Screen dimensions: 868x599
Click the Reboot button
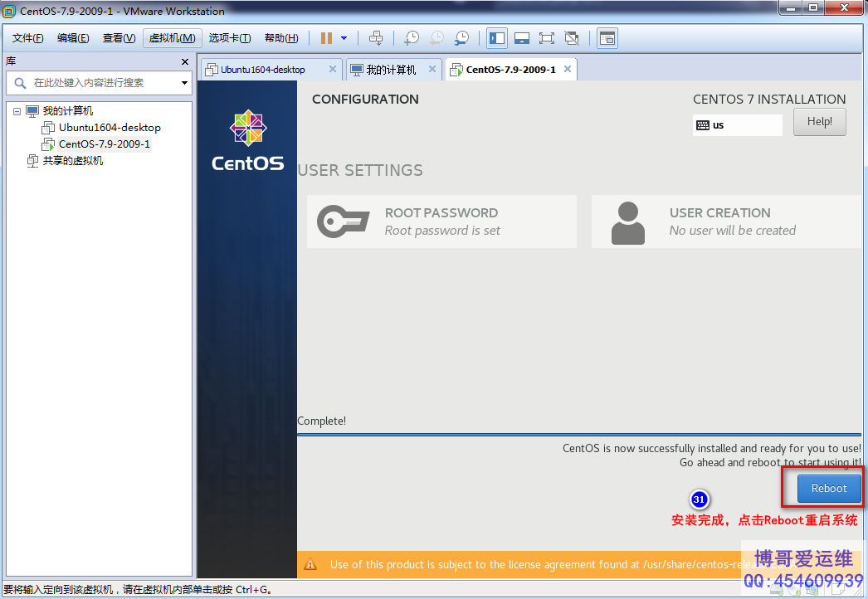point(828,489)
